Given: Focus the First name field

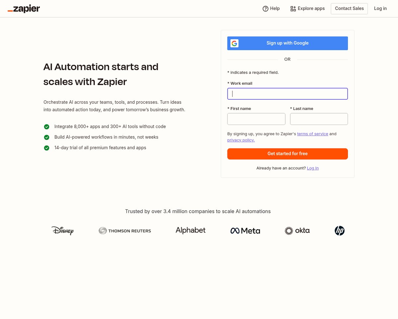Looking at the screenshot, I should tap(256, 119).
